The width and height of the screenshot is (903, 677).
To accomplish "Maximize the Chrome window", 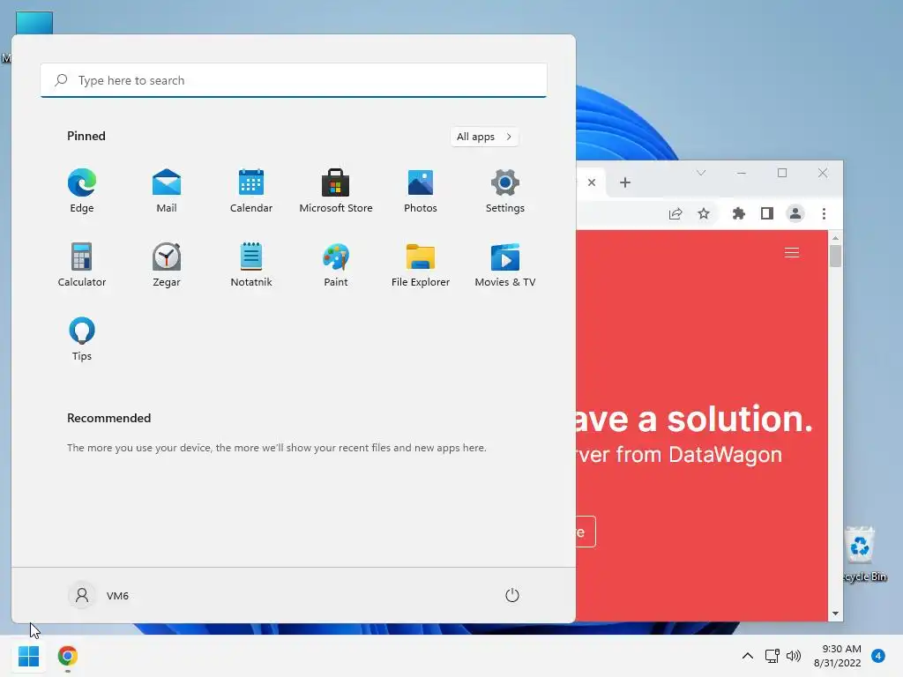I will [782, 173].
